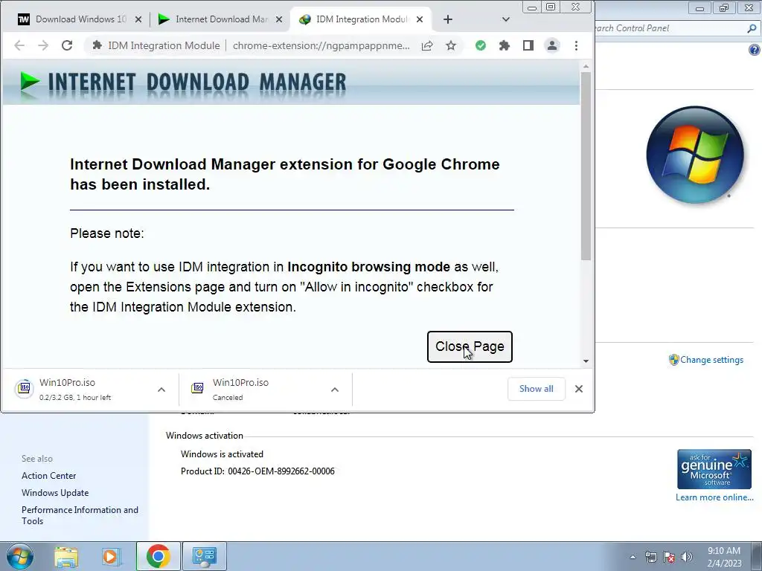The width and height of the screenshot is (762, 571).
Task: Click Show all downloads
Action: (x=536, y=389)
